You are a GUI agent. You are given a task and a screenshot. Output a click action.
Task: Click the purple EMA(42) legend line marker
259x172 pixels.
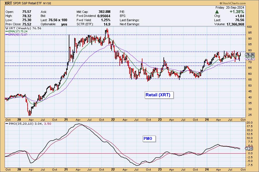point(7,35)
